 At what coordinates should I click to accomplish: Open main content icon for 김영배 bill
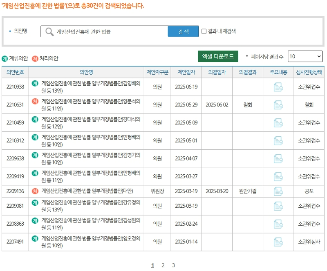278,86
